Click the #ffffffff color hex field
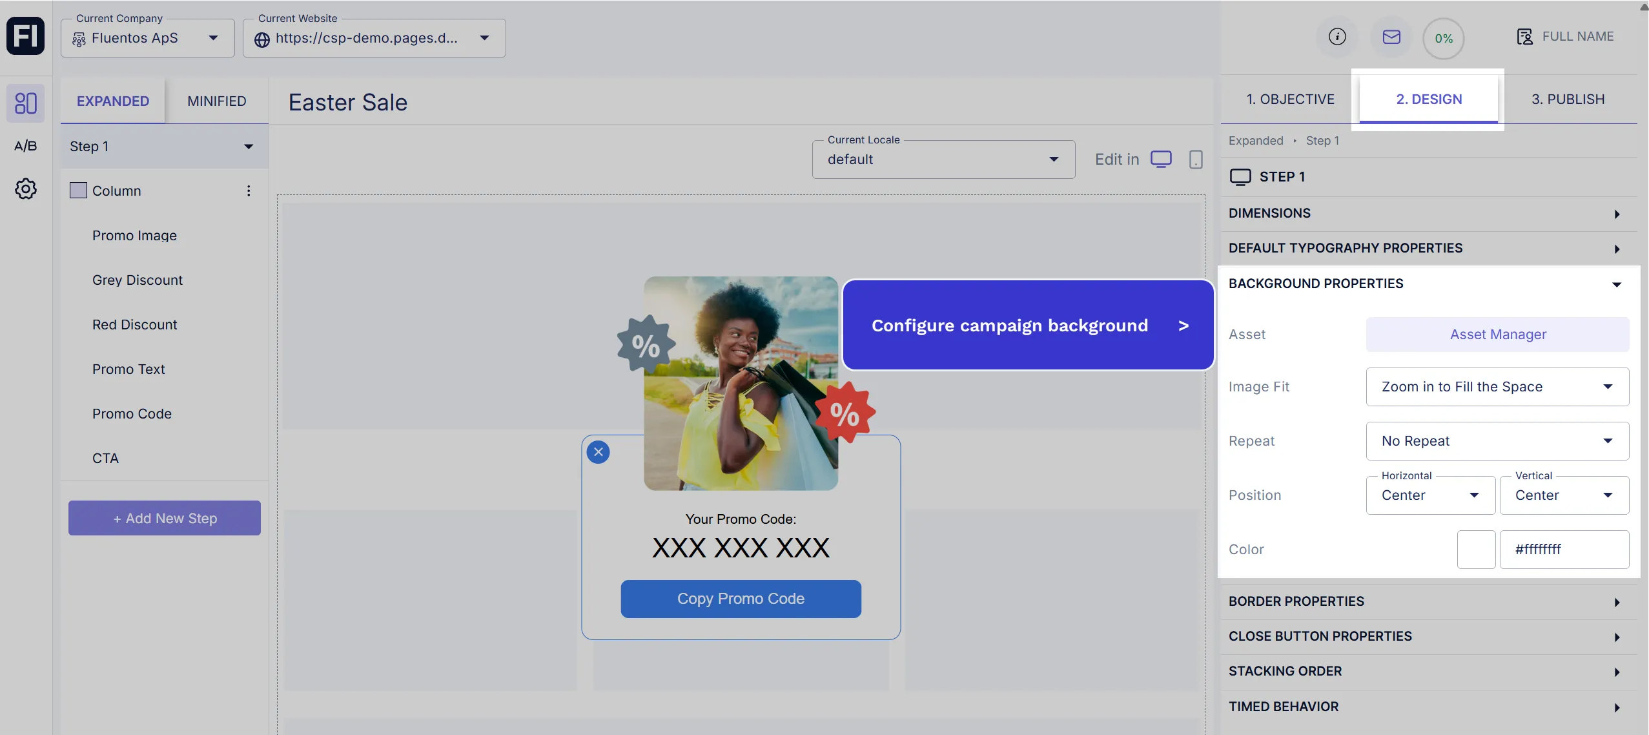Viewport: 1649px width, 735px height. point(1564,550)
